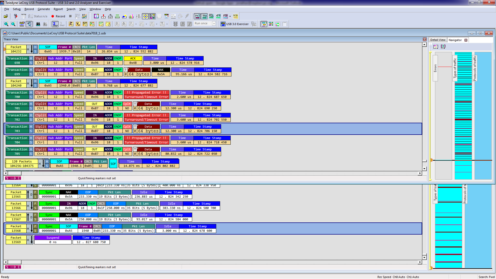Zoom out of the trace view
Screen dimensions: 496x279
(x=13, y=24)
